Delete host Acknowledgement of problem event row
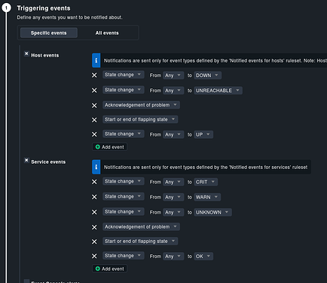 pyautogui.click(x=94, y=106)
